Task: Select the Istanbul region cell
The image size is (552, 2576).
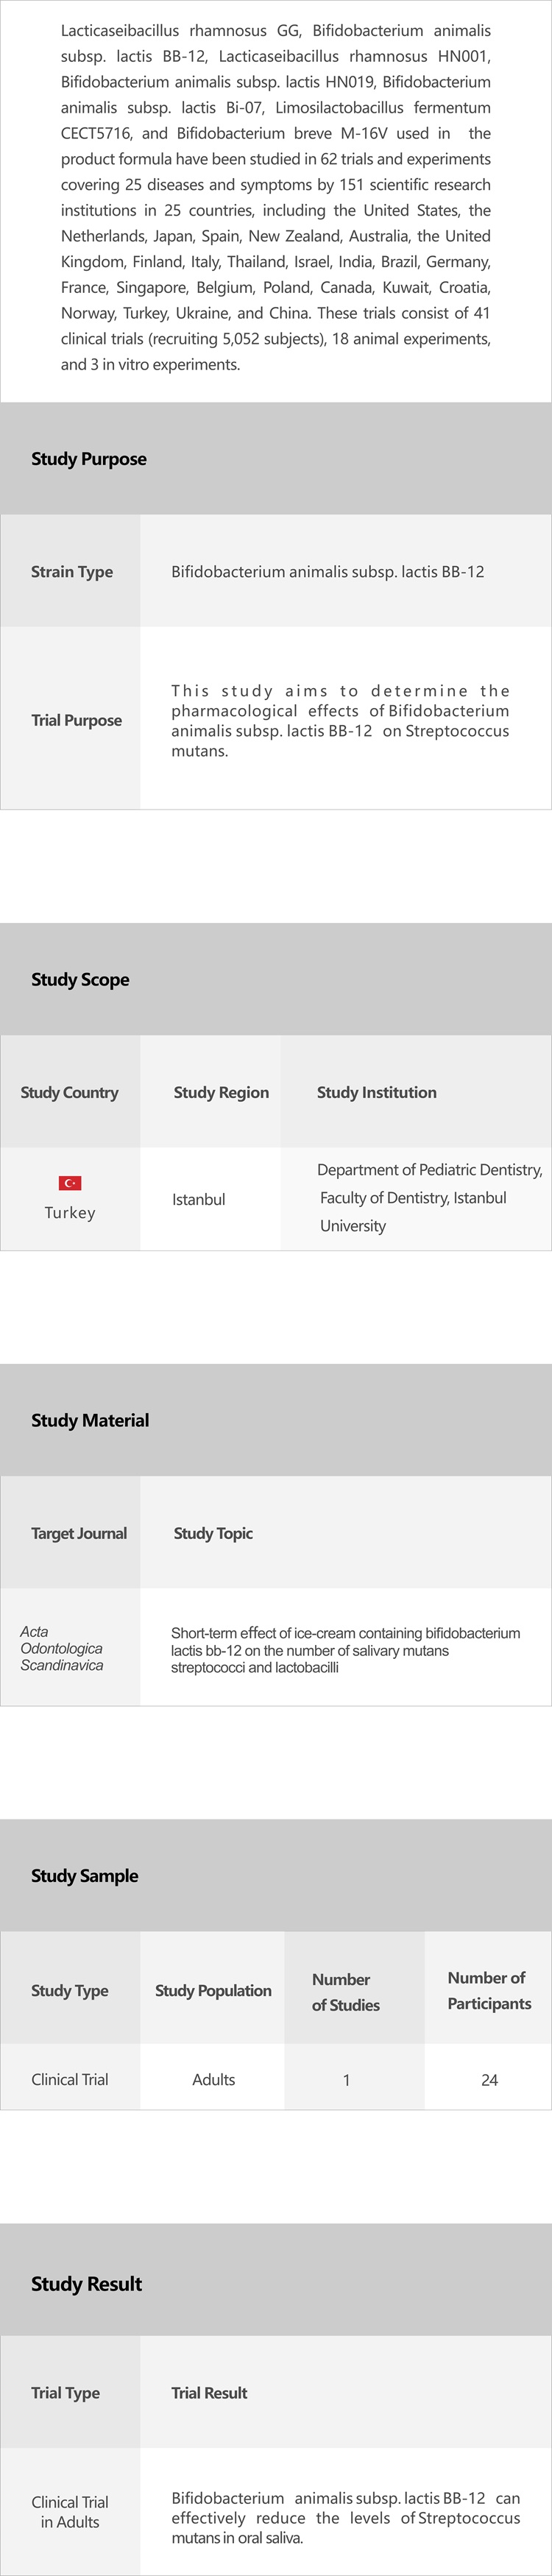Action: (x=198, y=1199)
